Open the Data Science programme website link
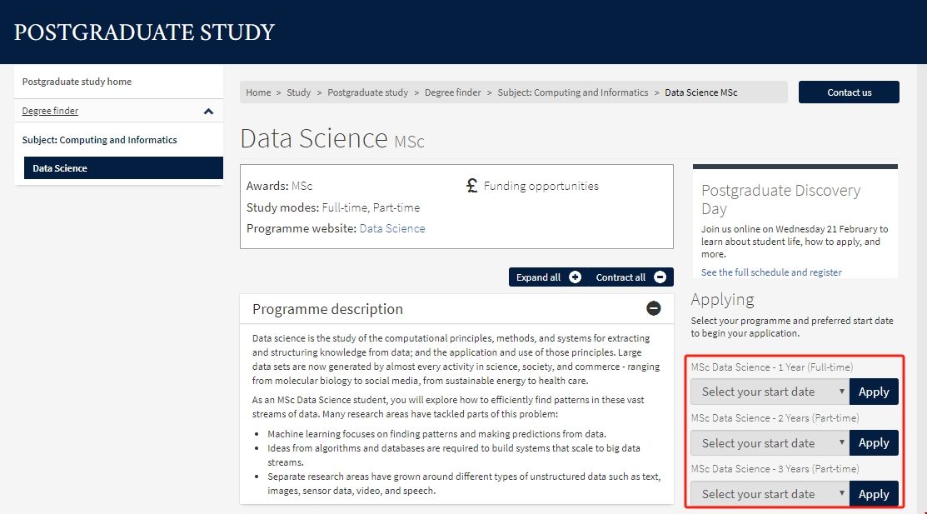 click(x=392, y=228)
